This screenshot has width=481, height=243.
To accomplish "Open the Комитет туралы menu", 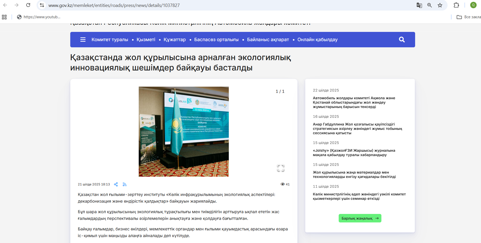I will (x=110, y=40).
